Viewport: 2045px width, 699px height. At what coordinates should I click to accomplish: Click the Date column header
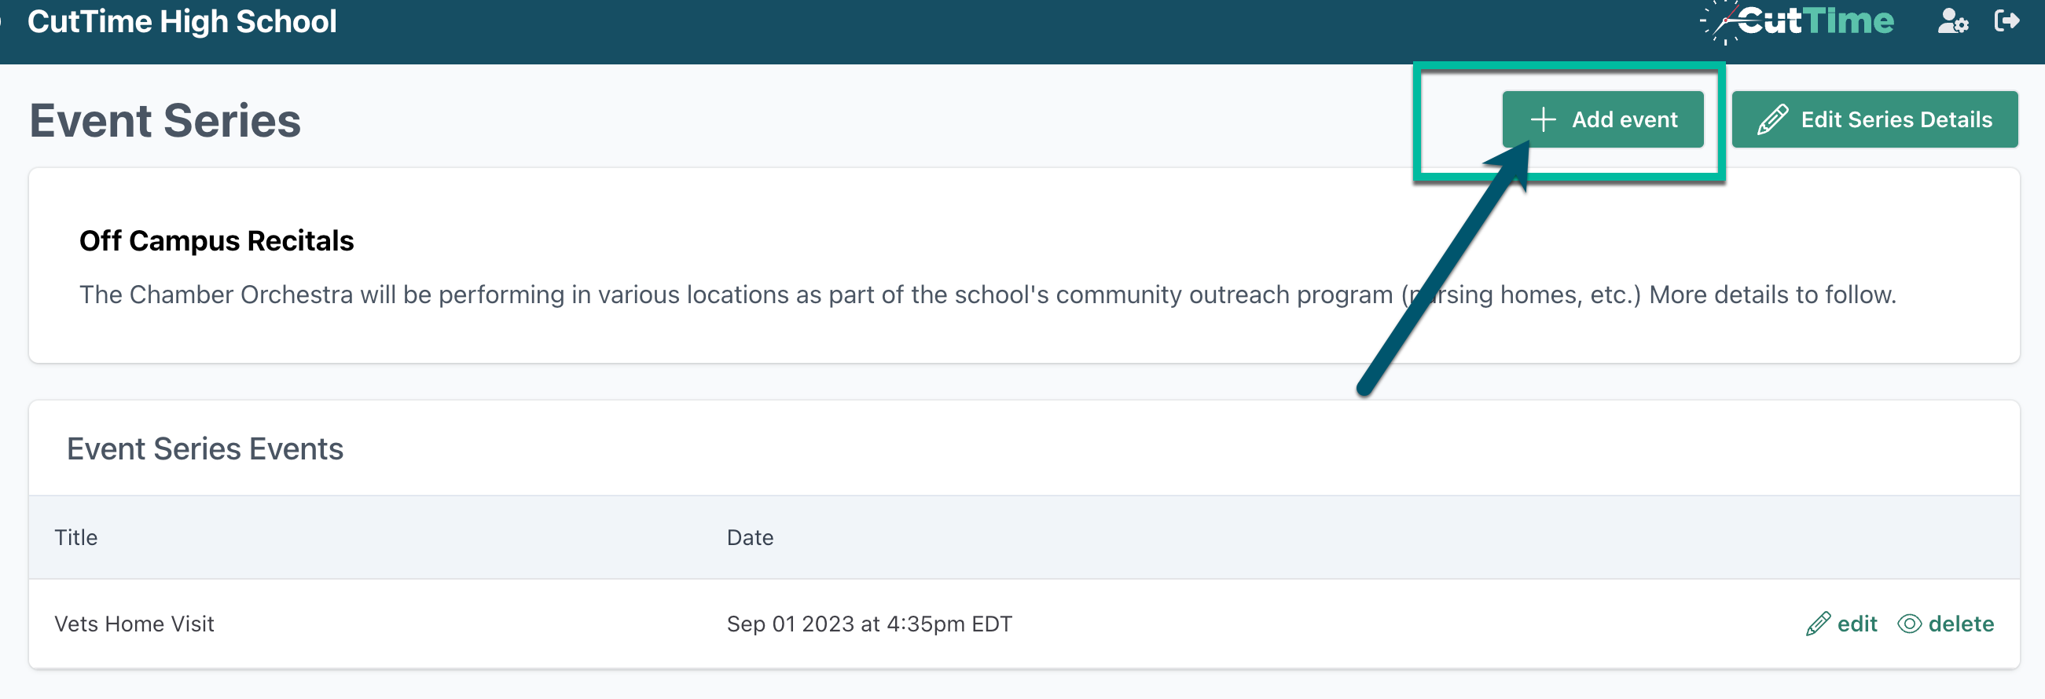[x=751, y=537]
